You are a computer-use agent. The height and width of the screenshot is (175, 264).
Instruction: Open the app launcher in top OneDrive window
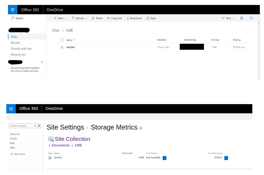click(13, 10)
